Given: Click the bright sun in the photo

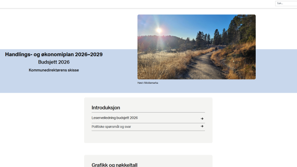Looking at the screenshot, I should 158,30.
